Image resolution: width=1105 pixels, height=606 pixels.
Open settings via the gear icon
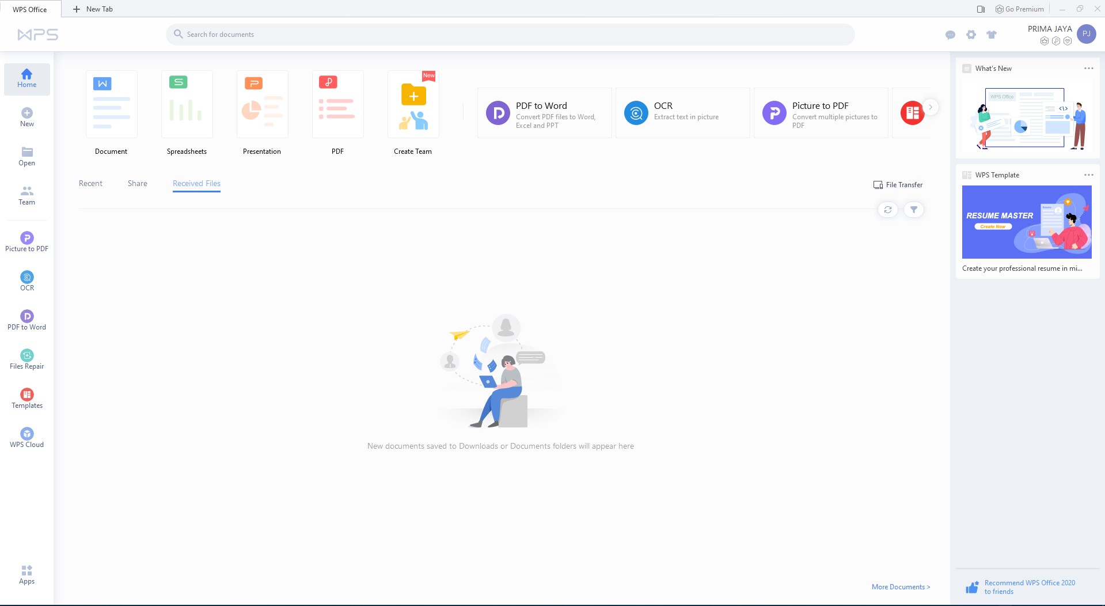[x=971, y=35]
